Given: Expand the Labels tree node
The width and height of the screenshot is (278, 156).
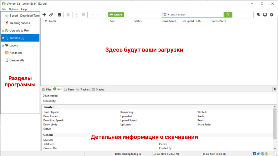Looking at the screenshot, I should pyautogui.click(x=3, y=45).
